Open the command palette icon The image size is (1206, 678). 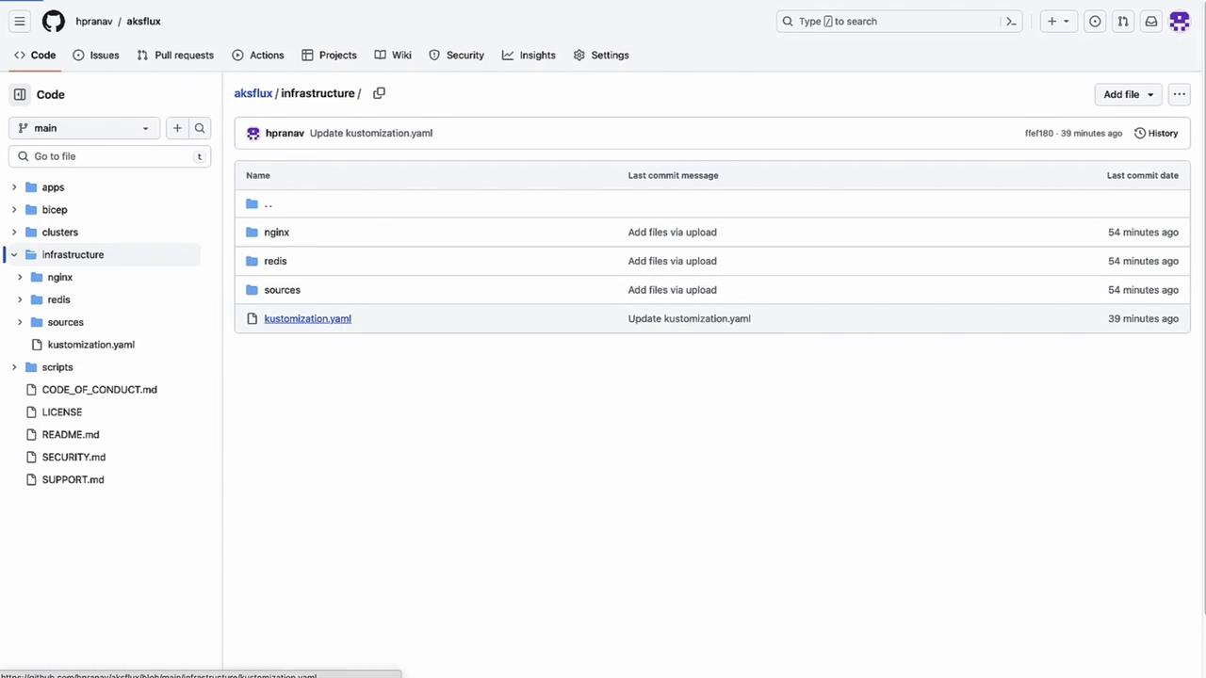(x=1011, y=21)
